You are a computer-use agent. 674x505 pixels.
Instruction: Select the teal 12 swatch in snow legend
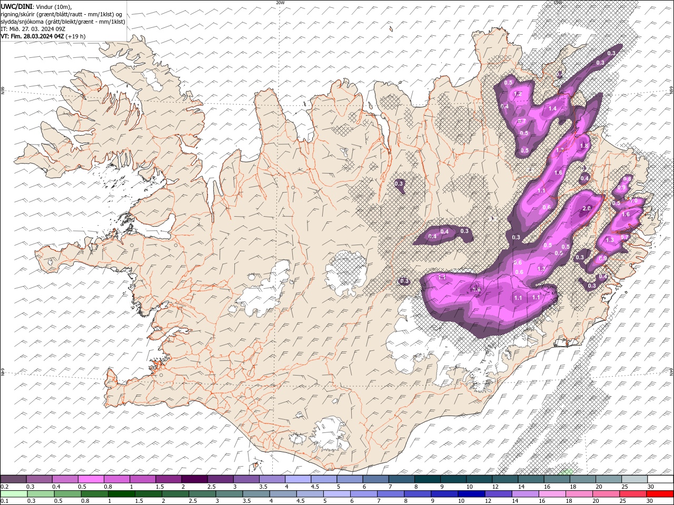[505, 479]
